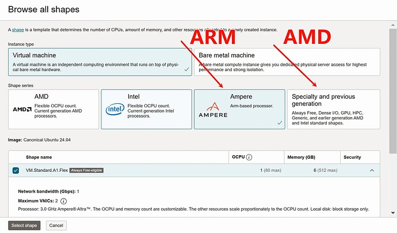The height and width of the screenshot is (233, 397).
Task: Choose Specialty and previous generation series
Action: (334, 109)
